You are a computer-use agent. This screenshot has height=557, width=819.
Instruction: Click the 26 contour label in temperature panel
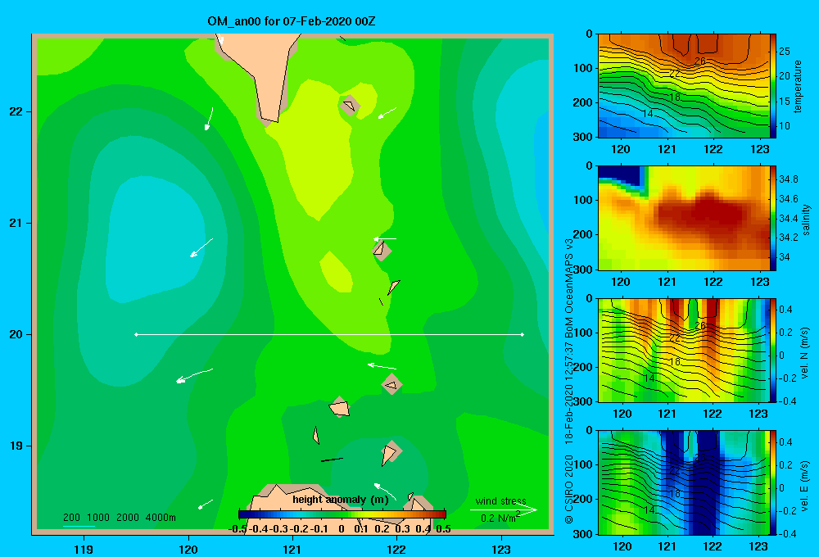pyautogui.click(x=700, y=61)
